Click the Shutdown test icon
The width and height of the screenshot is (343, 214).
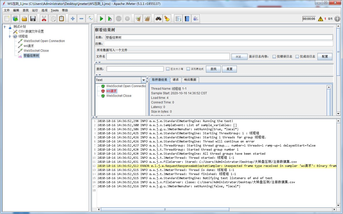point(127,19)
